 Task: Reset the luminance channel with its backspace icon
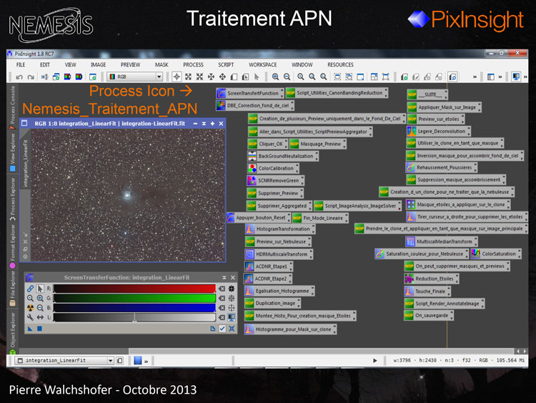(x=222, y=317)
